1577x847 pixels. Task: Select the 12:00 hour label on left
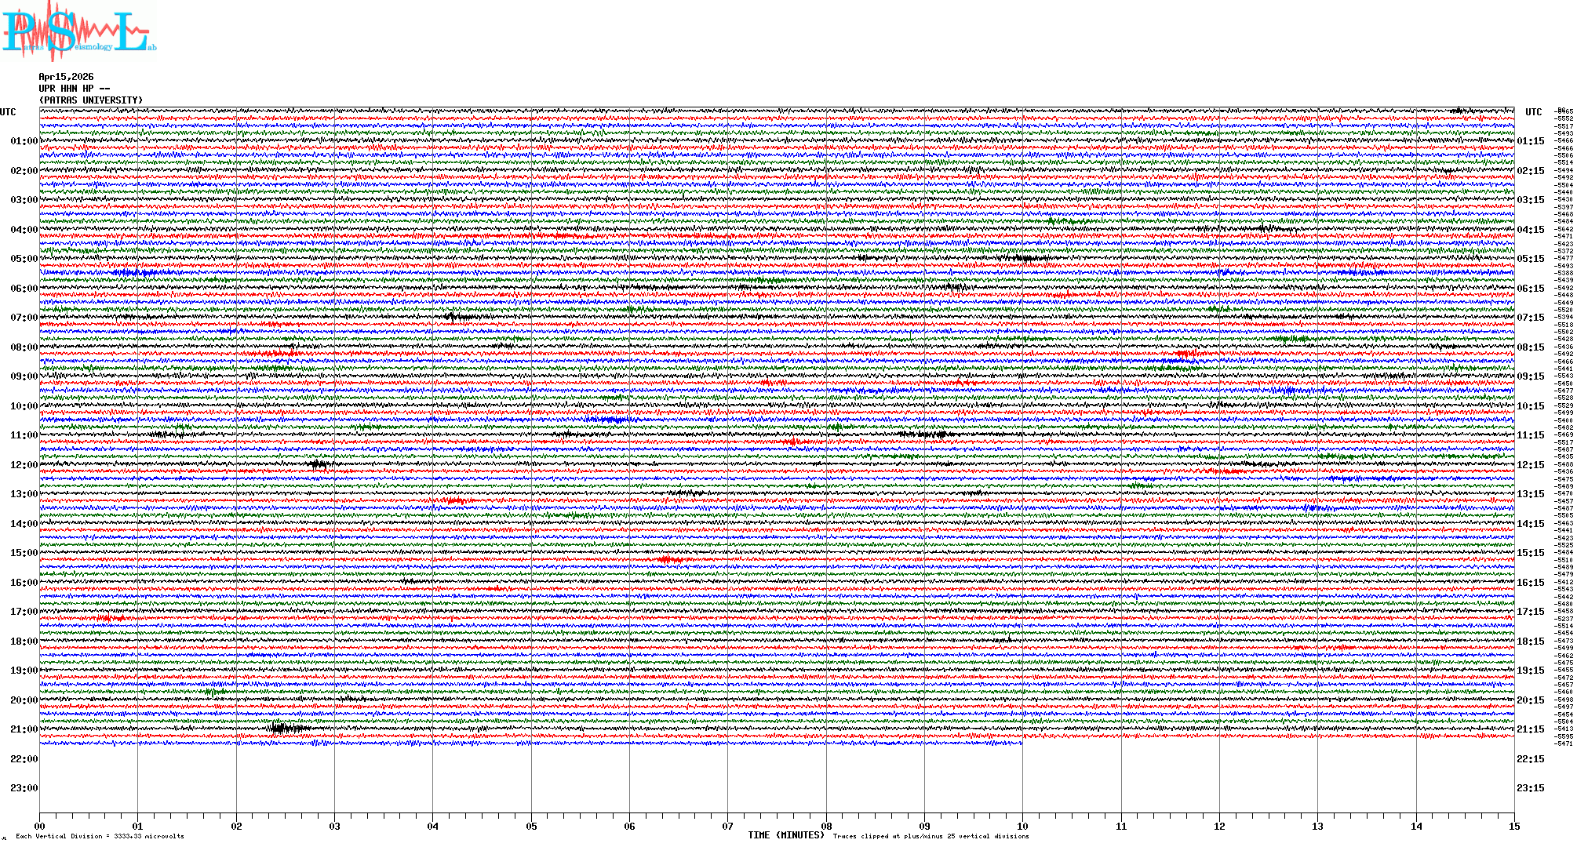pyautogui.click(x=24, y=465)
